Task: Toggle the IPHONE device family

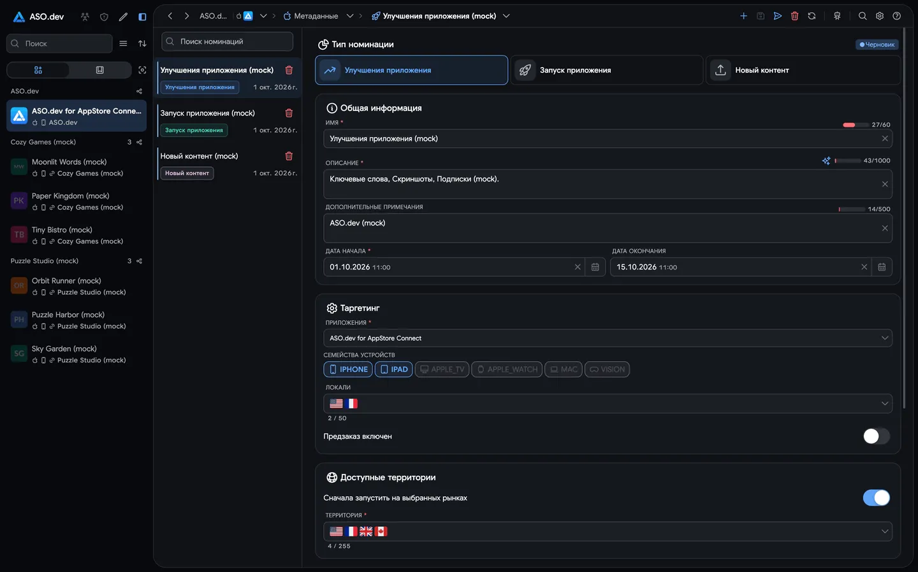Action: point(349,369)
